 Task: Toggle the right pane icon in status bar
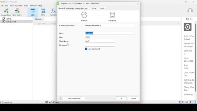[195, 102]
